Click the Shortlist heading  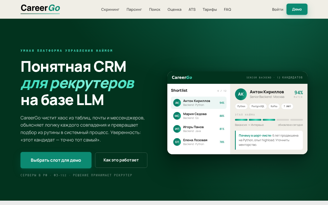(x=179, y=90)
